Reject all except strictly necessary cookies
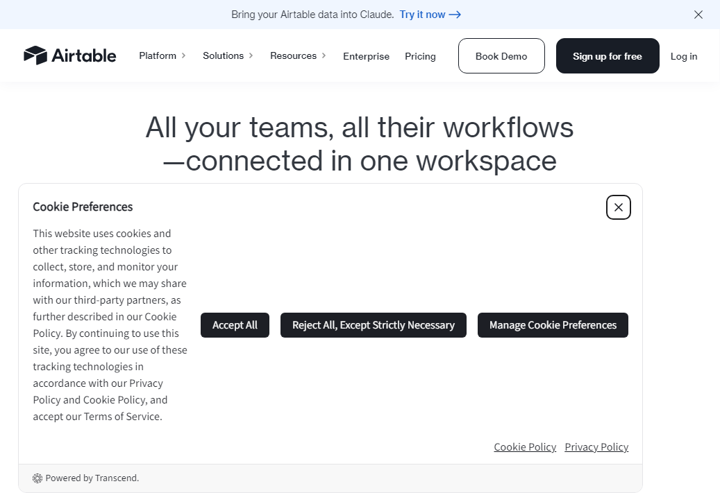This screenshot has width=720, height=504. [x=373, y=325]
